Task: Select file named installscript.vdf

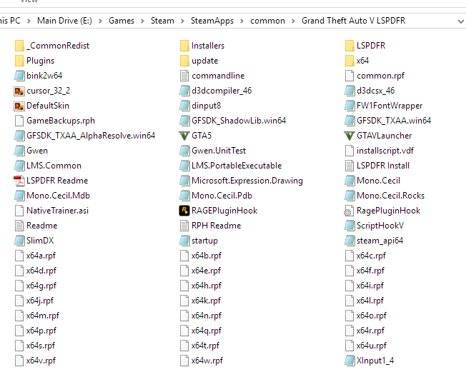Action: coord(385,151)
